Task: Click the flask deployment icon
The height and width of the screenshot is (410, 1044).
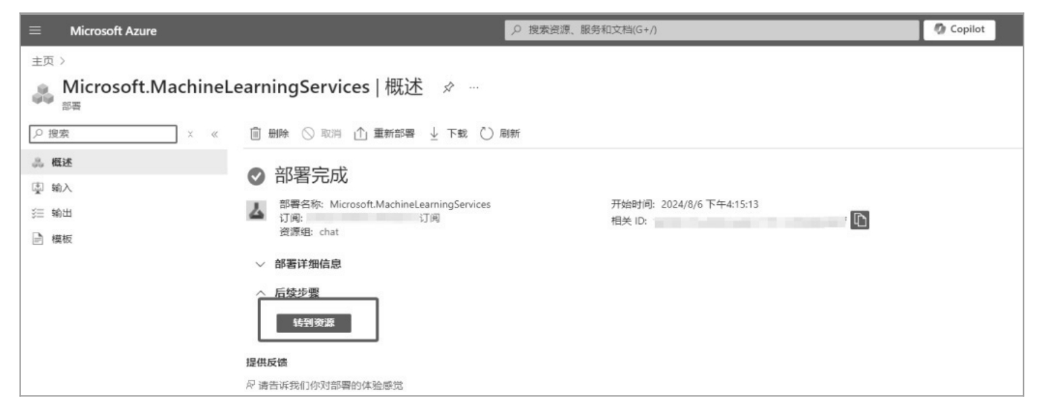Action: coord(256,211)
